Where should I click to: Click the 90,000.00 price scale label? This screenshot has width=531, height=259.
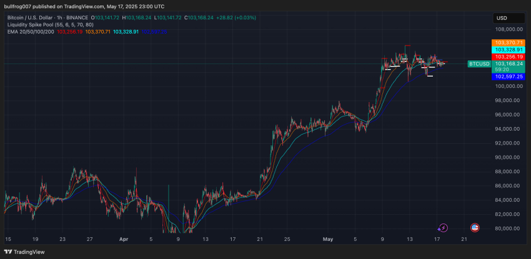509,157
